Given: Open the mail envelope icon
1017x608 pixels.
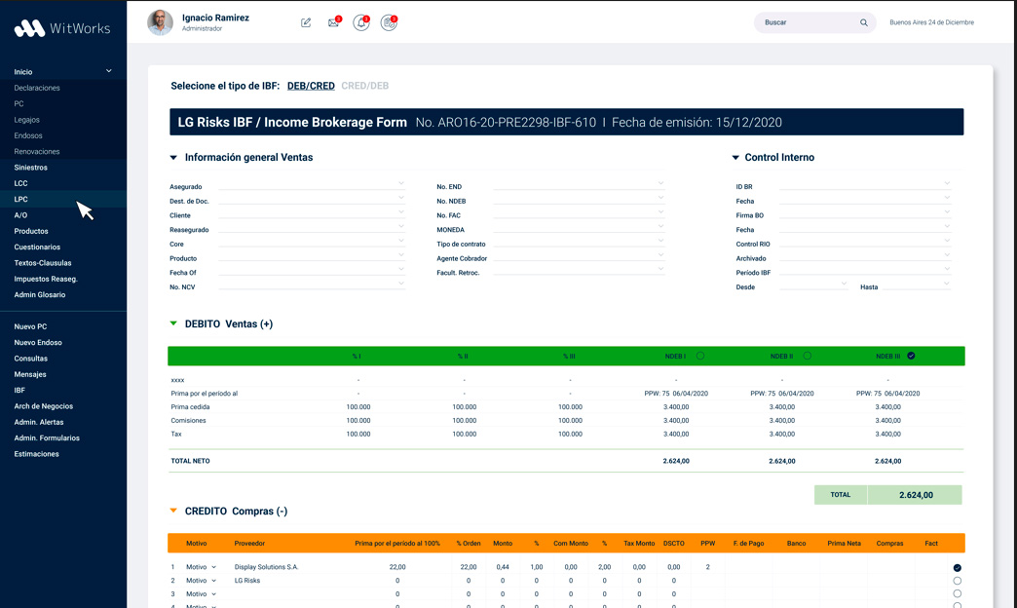Looking at the screenshot, I should coord(333,22).
